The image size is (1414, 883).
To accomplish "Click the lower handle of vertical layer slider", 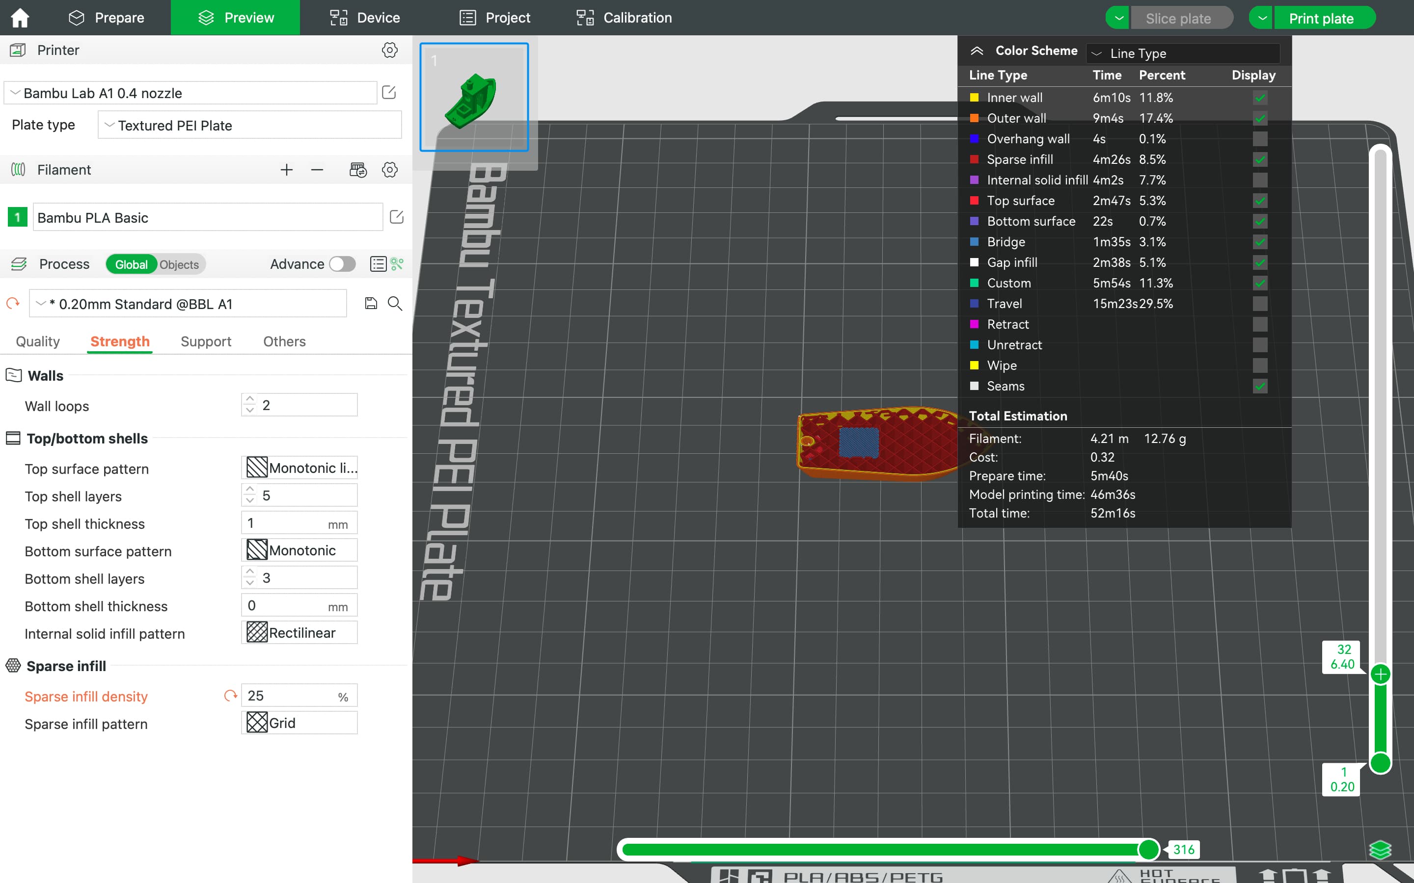I will 1380,763.
